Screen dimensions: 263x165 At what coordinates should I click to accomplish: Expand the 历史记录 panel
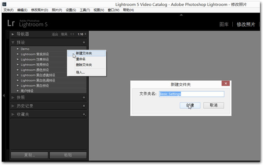coord(13,106)
